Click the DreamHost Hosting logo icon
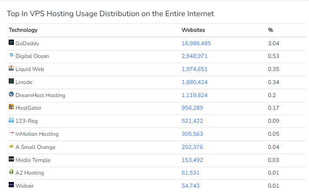The width and height of the screenshot is (309, 192). [x=11, y=94]
